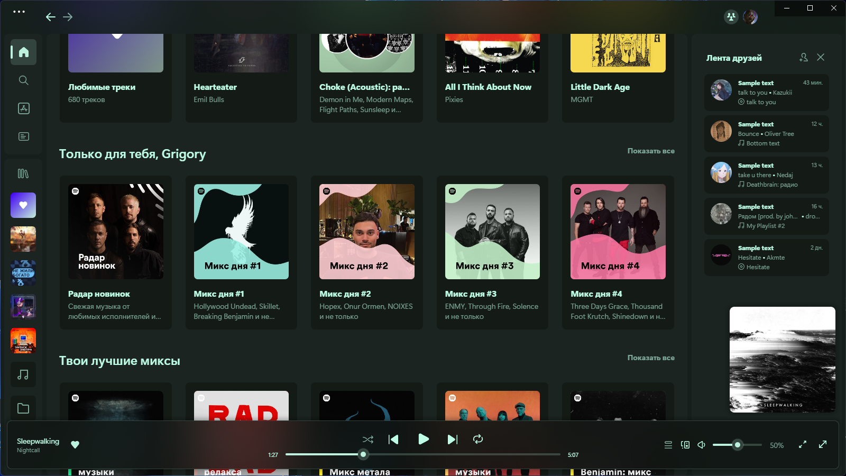Open Liked Songs purple heart tile
This screenshot has width=846, height=476.
coord(23,205)
